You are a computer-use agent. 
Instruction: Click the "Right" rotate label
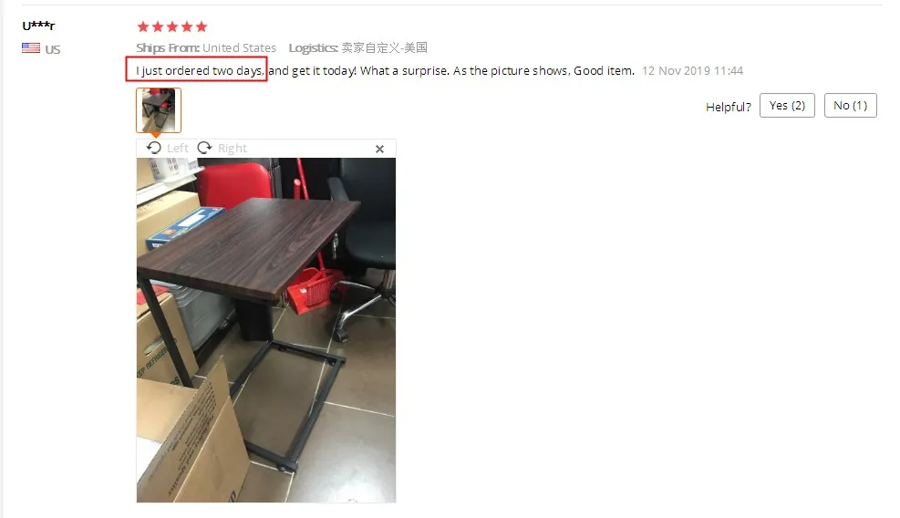233,148
